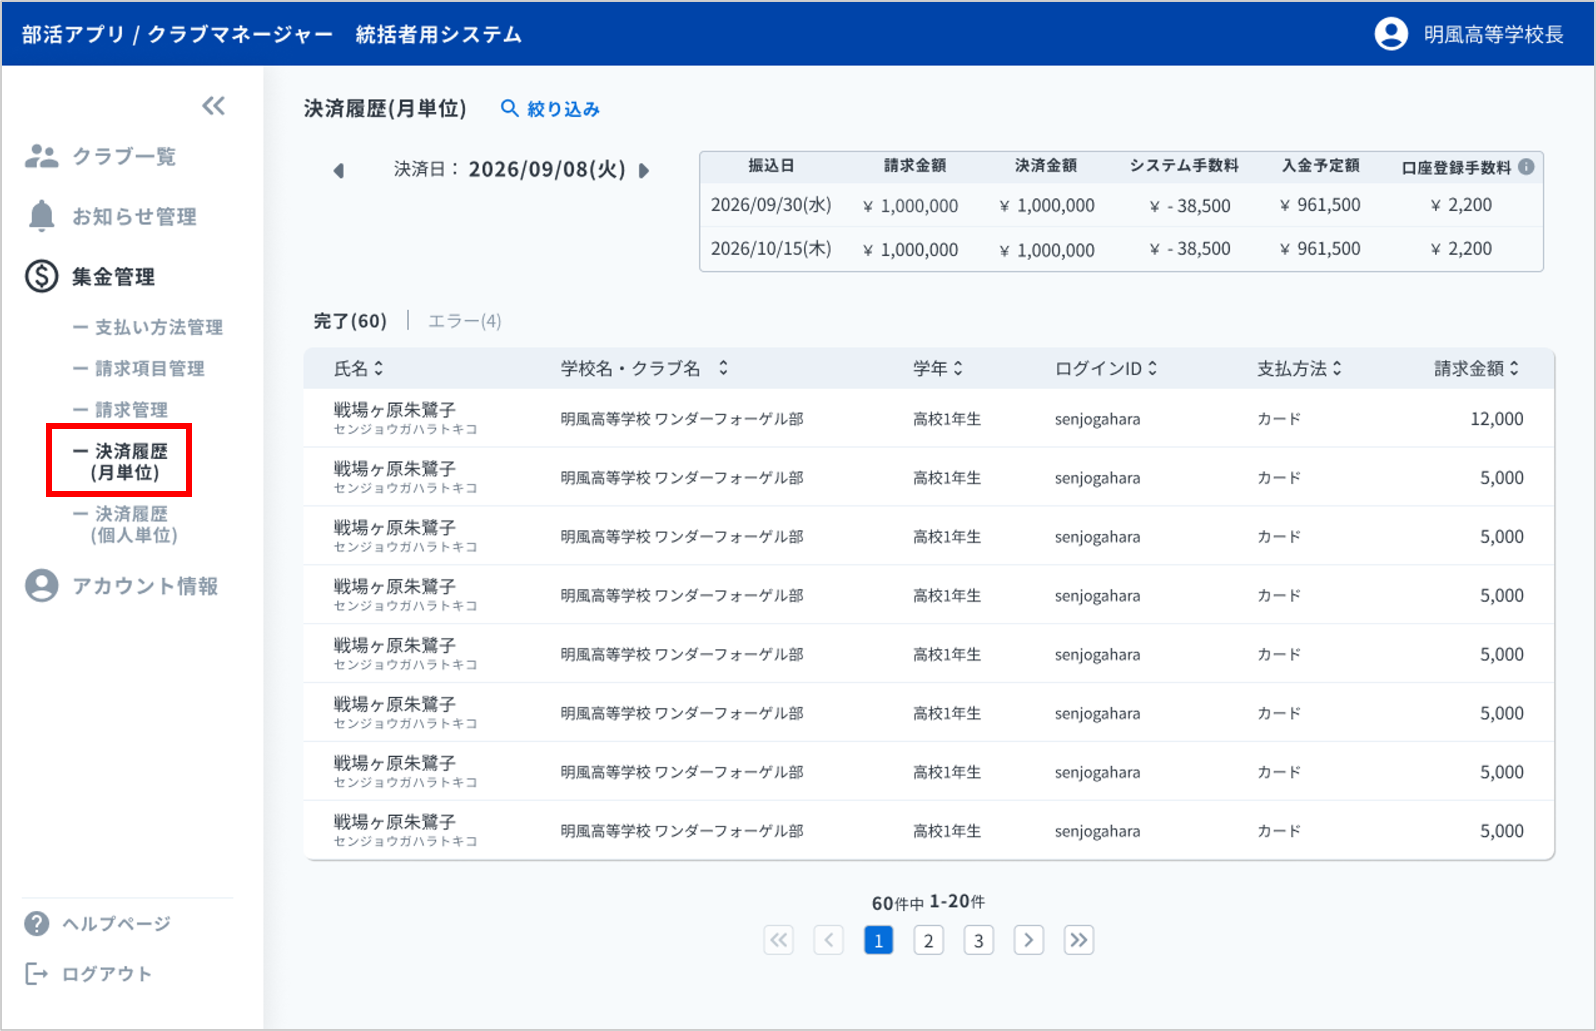
Task: Go to previous results page
Action: coord(828,941)
